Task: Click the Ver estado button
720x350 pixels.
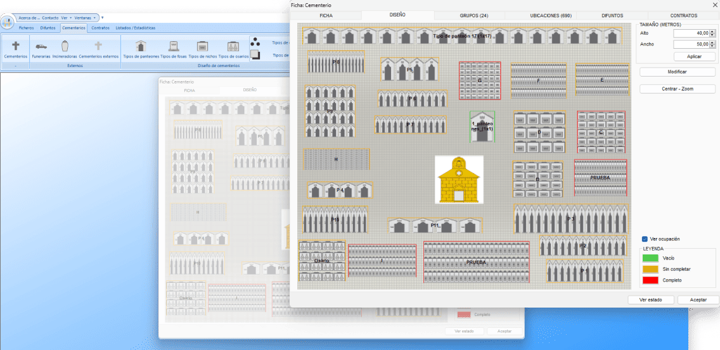Action: [651, 299]
